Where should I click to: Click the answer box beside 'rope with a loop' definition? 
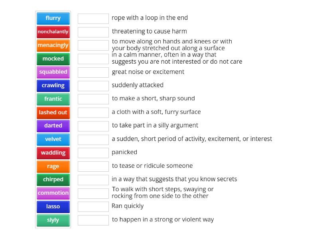[93, 18]
